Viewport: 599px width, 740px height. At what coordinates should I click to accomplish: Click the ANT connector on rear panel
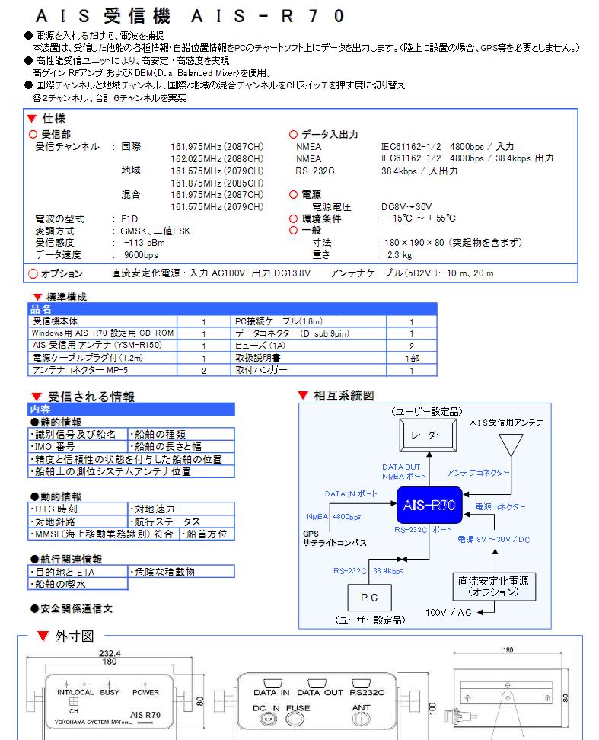(362, 719)
